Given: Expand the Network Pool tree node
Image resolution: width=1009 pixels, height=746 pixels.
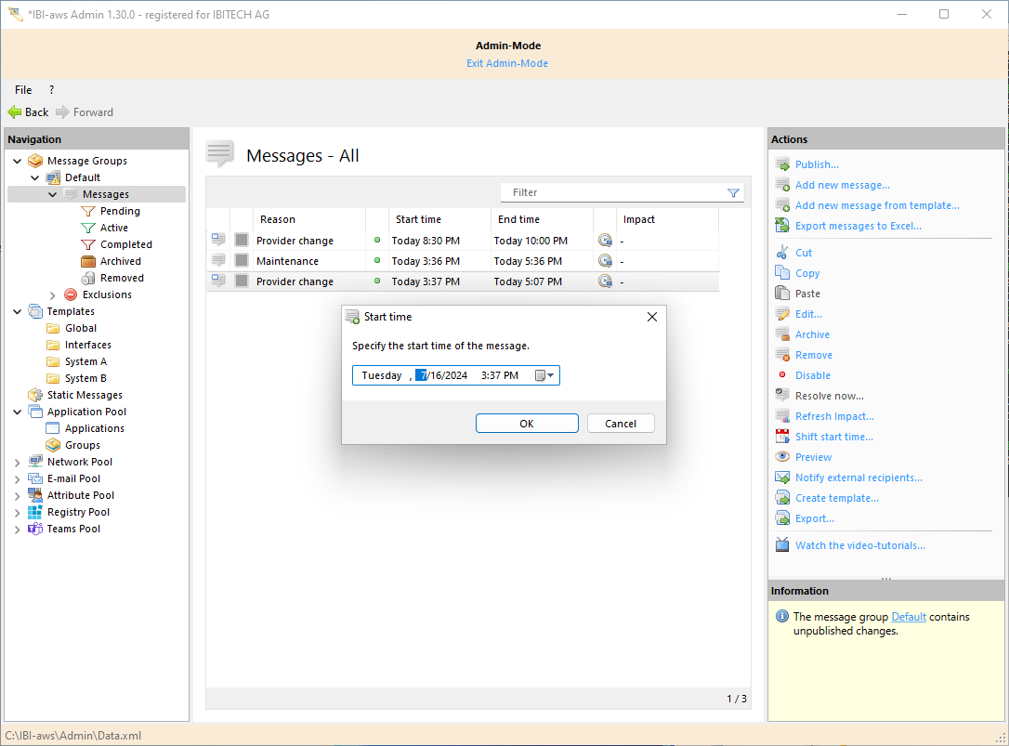Looking at the screenshot, I should [18, 462].
